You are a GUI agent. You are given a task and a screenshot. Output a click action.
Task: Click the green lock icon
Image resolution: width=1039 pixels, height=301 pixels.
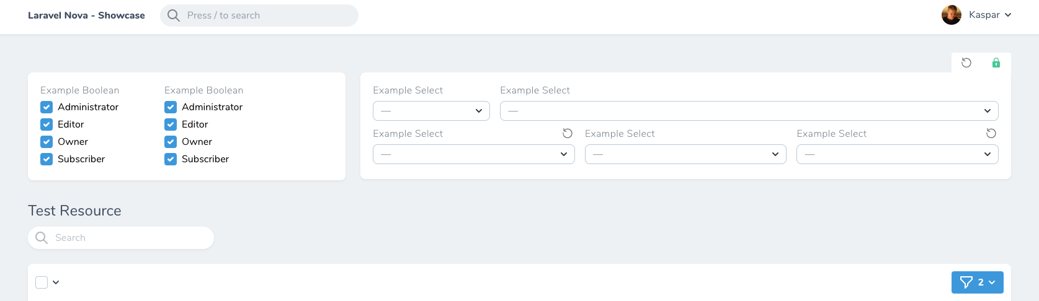coord(996,63)
